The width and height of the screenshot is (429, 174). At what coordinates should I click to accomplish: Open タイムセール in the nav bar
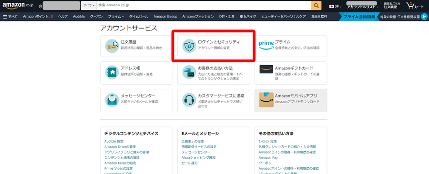click(139, 17)
